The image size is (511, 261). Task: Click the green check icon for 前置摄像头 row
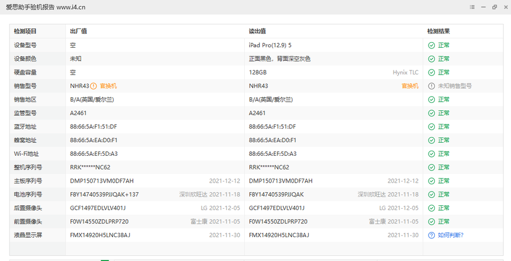[432, 222]
